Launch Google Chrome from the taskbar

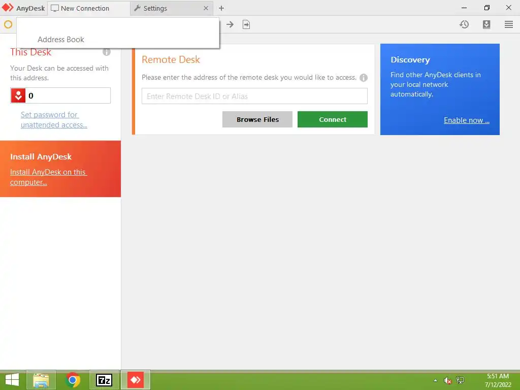pos(73,380)
